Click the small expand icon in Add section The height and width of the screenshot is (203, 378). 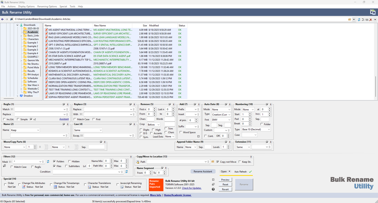(x=198, y=136)
